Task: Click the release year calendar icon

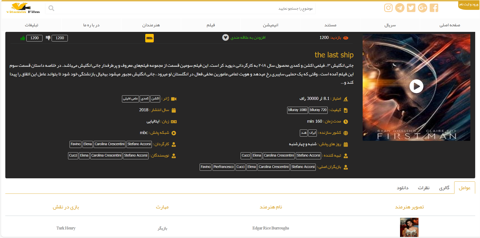Action: (x=174, y=110)
